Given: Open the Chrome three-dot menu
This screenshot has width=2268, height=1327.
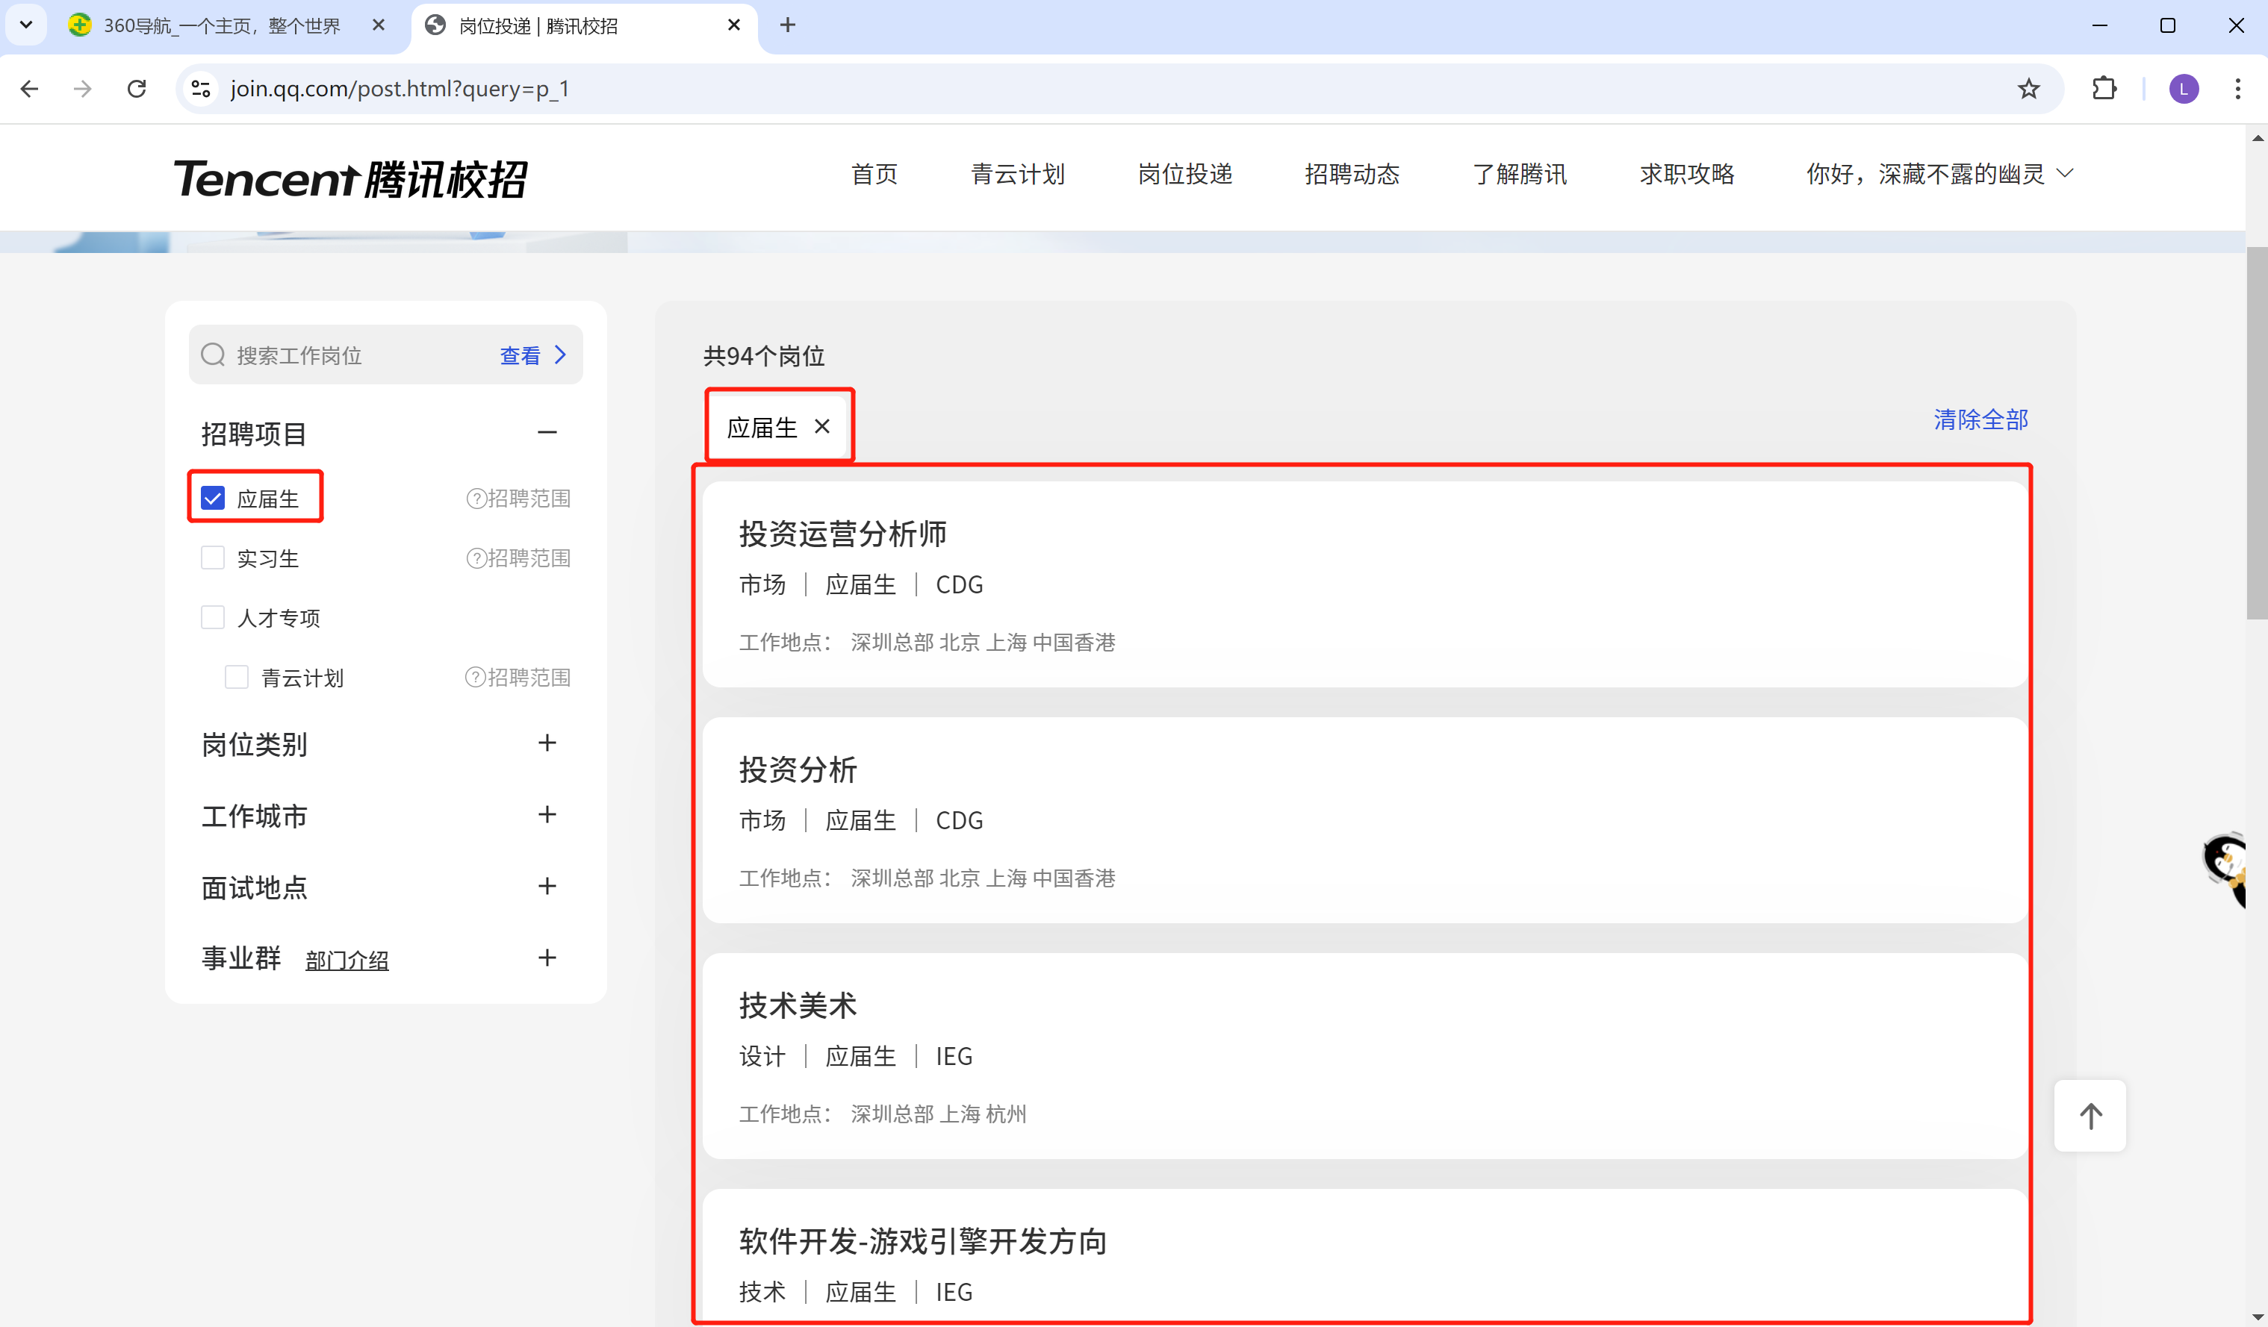Looking at the screenshot, I should (2237, 88).
